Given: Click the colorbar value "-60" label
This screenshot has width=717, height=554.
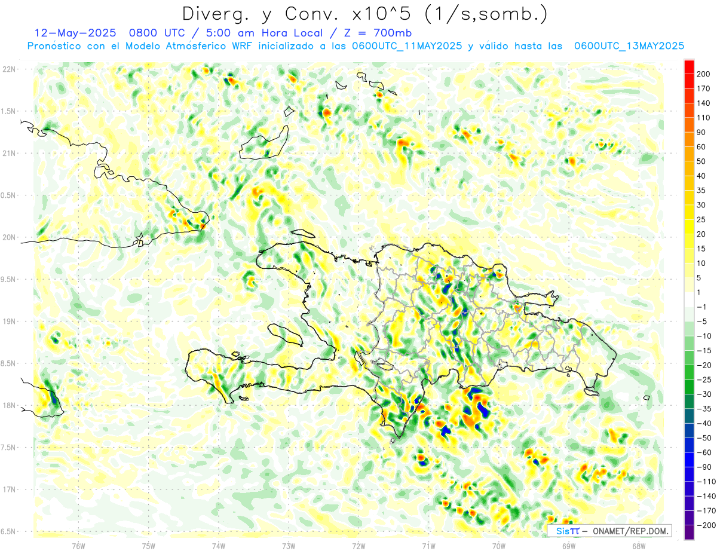Looking at the screenshot, I should (703, 452).
